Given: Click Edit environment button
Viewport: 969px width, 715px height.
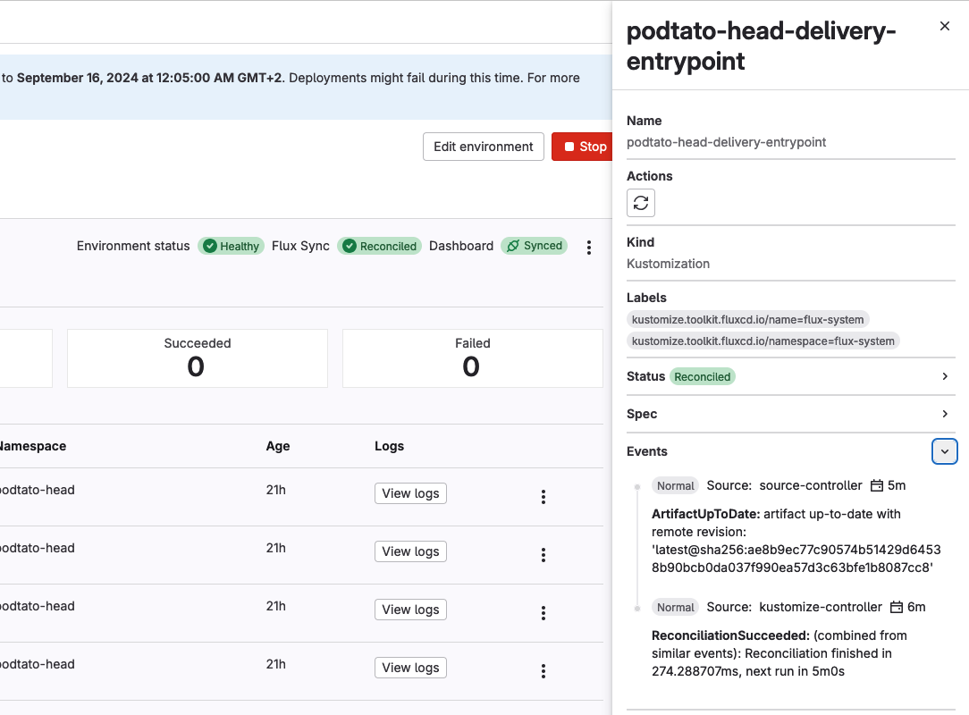Looking at the screenshot, I should pyautogui.click(x=483, y=147).
